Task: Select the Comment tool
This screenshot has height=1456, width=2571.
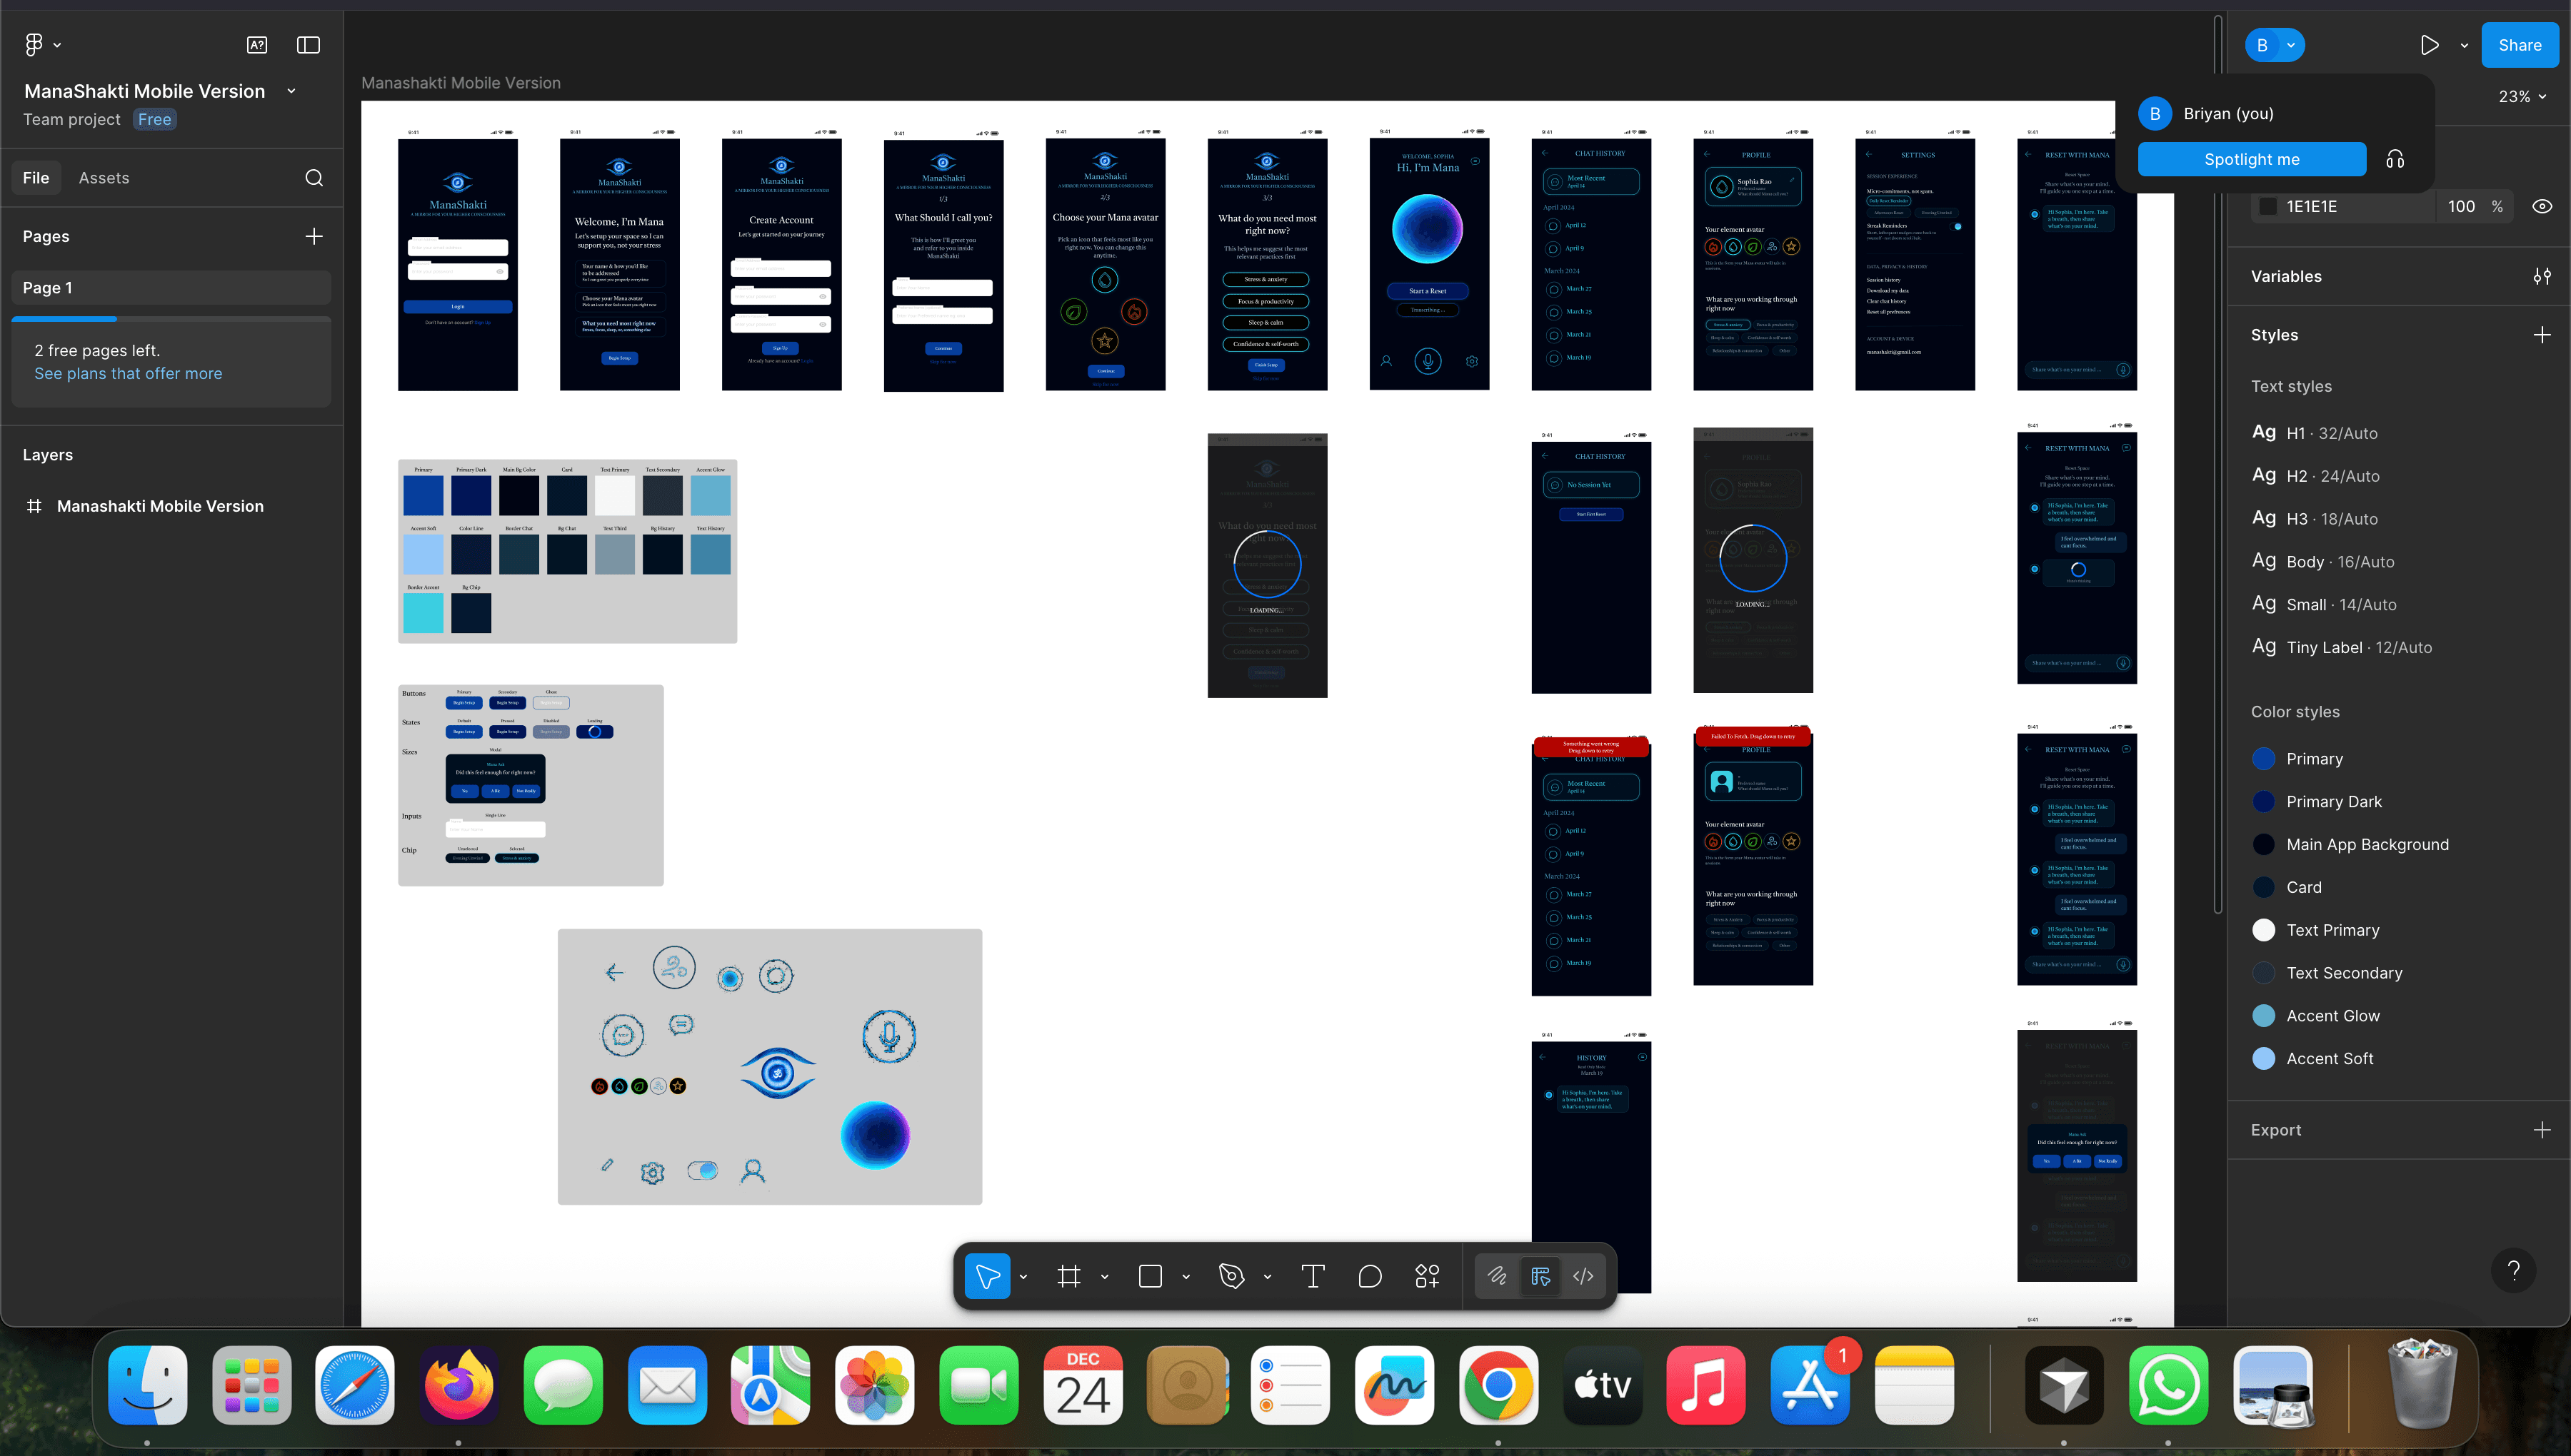Action: 1370,1276
